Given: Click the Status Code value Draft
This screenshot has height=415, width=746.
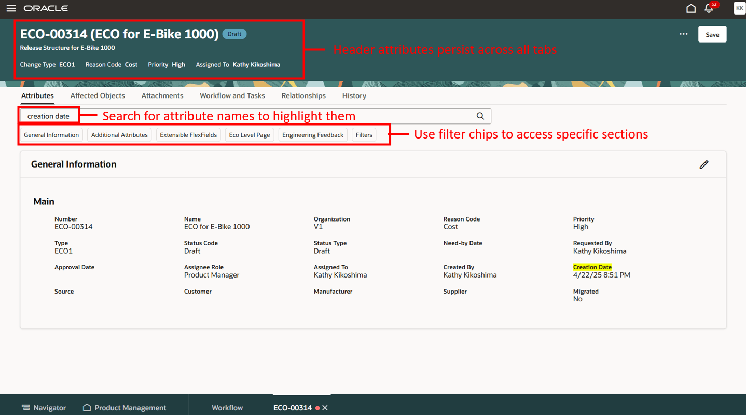Looking at the screenshot, I should pos(192,251).
